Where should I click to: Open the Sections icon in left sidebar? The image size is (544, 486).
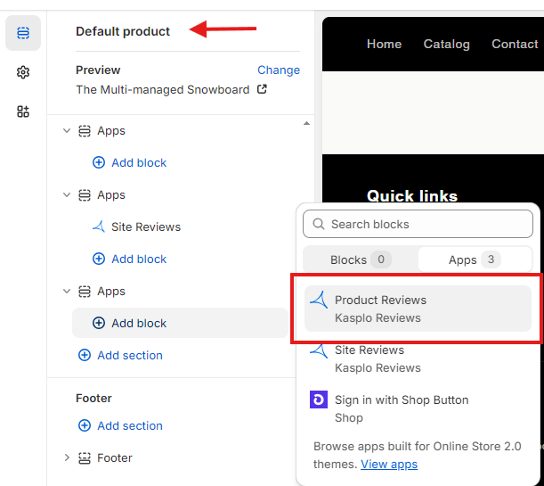(23, 33)
